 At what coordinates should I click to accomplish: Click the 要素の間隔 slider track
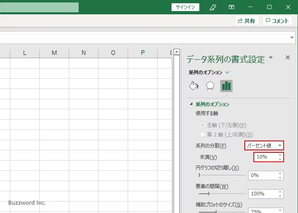(x=221, y=193)
